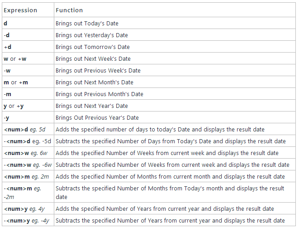Click 'Brings out Previous Month's Date' text
299x228 pixels.
coord(100,94)
